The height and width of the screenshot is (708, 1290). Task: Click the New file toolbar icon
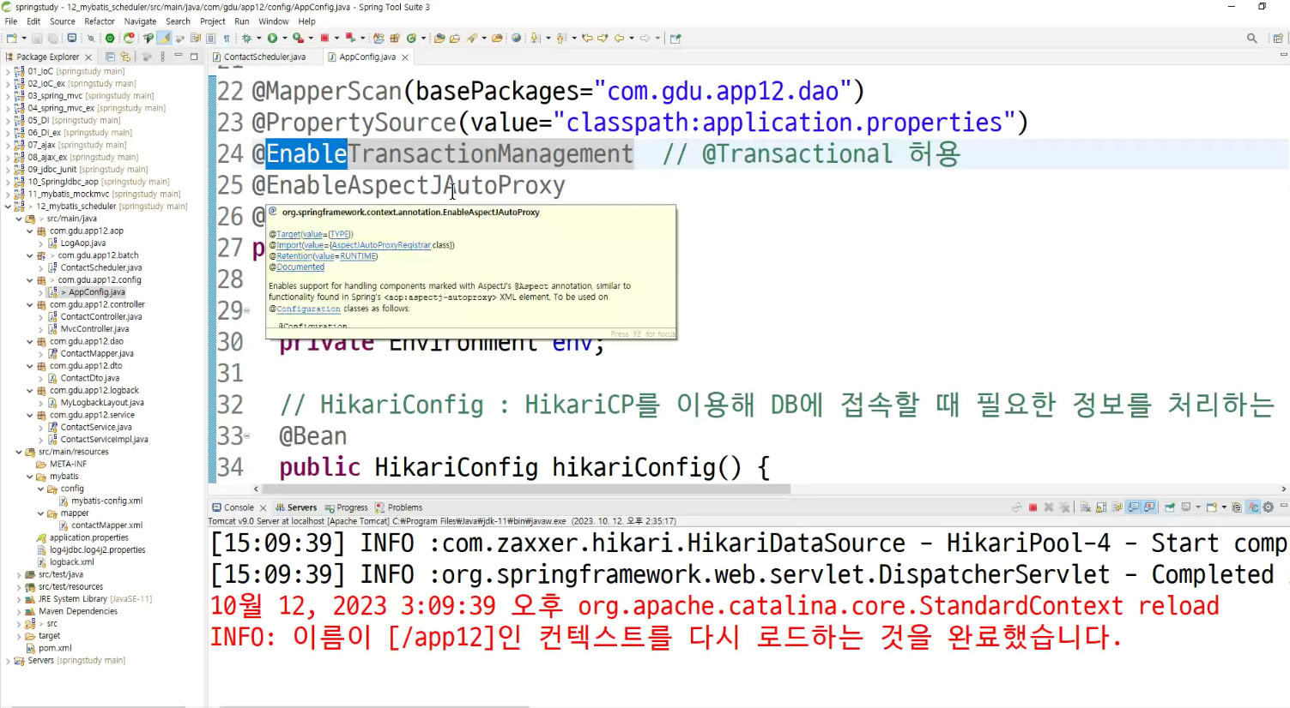(11, 38)
